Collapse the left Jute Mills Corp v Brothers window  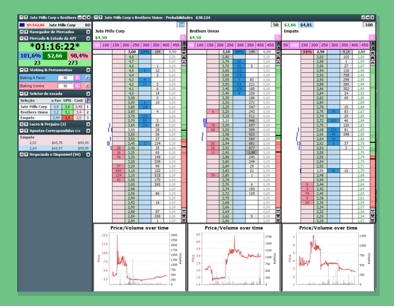pyautogui.click(x=21, y=17)
